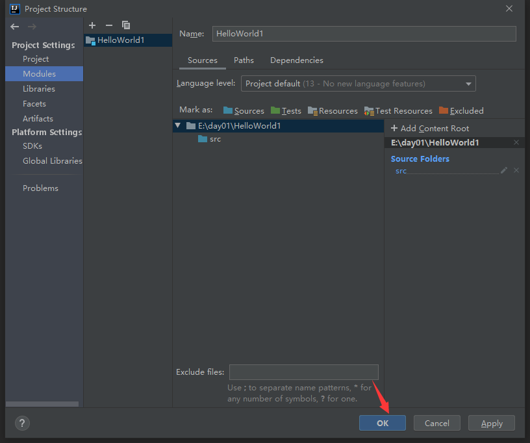Focus the module Name field
The height and width of the screenshot is (443, 530).
coord(364,34)
